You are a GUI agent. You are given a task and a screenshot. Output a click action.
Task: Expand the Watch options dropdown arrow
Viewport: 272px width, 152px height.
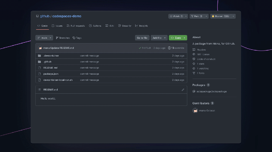(186, 16)
